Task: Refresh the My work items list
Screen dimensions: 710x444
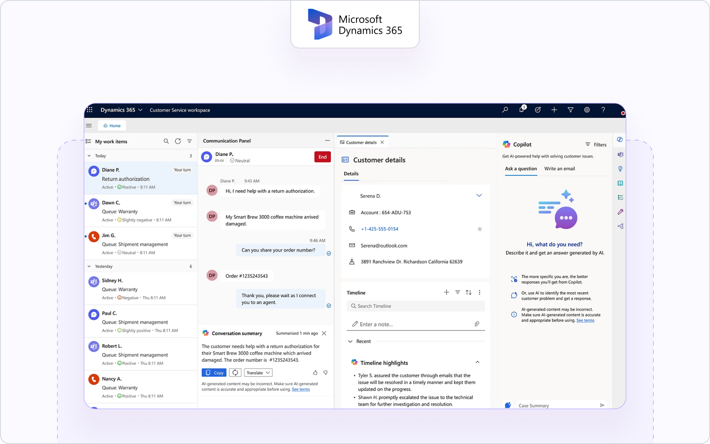Action: coord(178,141)
